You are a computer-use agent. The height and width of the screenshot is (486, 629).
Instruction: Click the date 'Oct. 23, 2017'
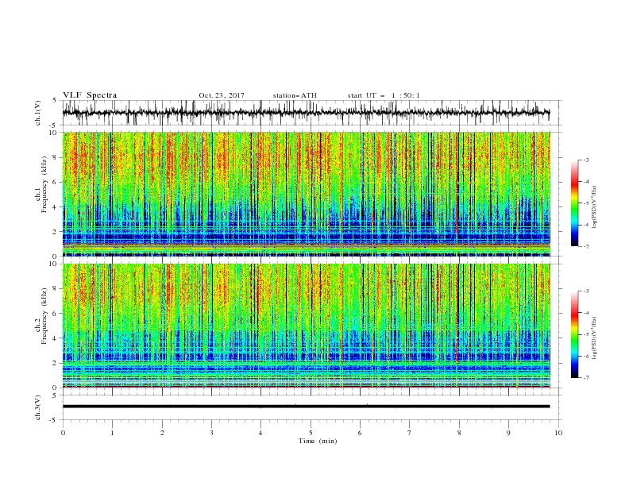(222, 95)
